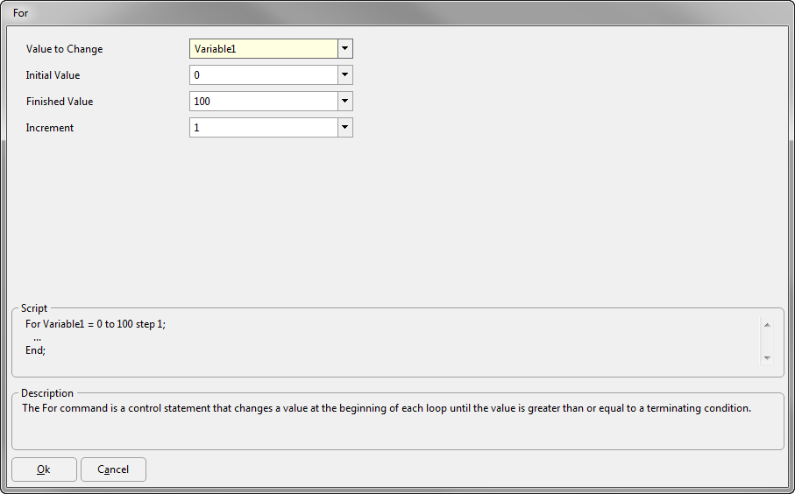
Task: Expand the Initial Value dropdown arrow
Action: pyautogui.click(x=344, y=75)
